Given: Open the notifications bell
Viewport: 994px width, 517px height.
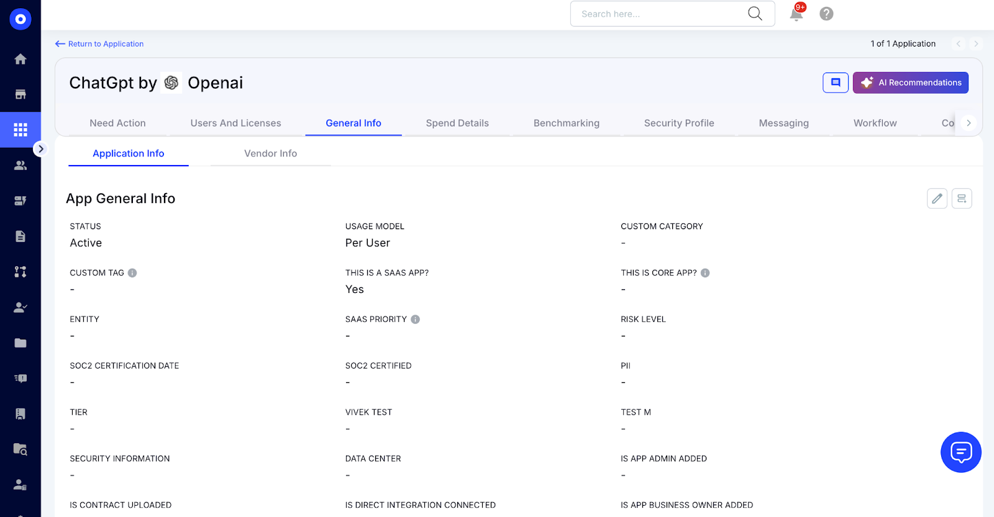Looking at the screenshot, I should (796, 13).
